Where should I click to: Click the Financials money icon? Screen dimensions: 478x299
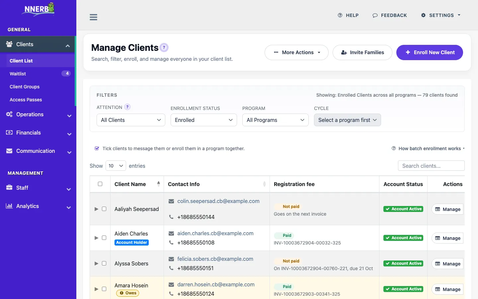(x=9, y=133)
